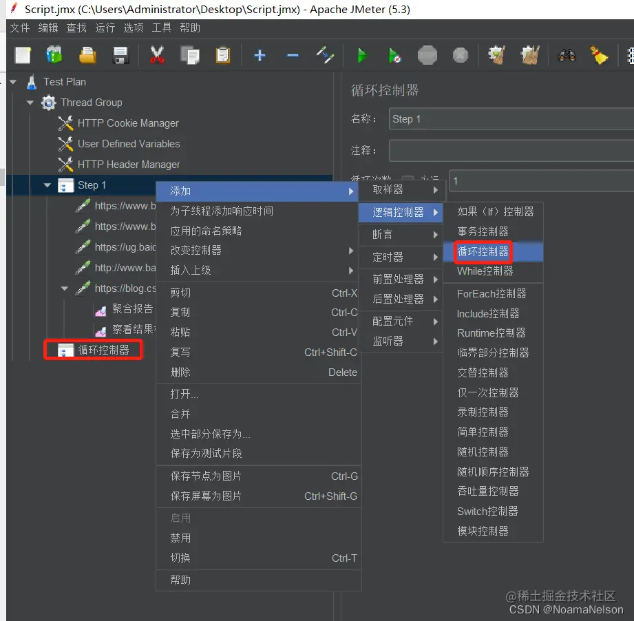The image size is (634, 621).
Task: Collapse the Thread Group tree node
Action: click(x=30, y=102)
